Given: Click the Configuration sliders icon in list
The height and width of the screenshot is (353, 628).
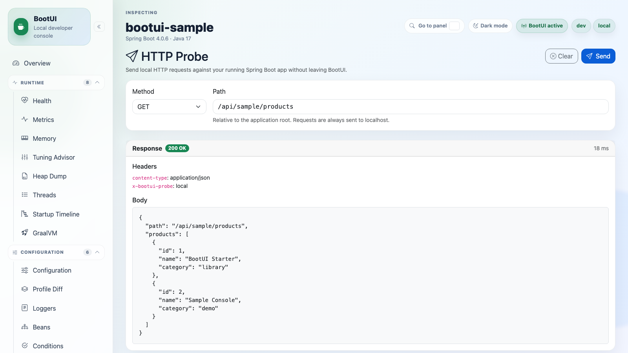Looking at the screenshot, I should pos(25,270).
